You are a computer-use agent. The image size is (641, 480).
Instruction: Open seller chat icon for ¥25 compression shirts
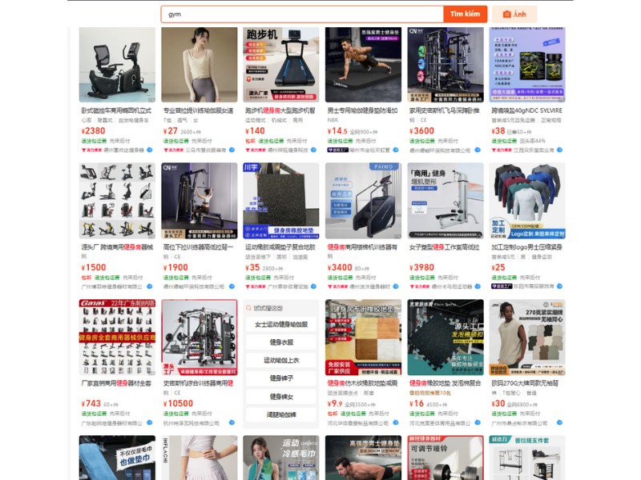tap(559, 286)
